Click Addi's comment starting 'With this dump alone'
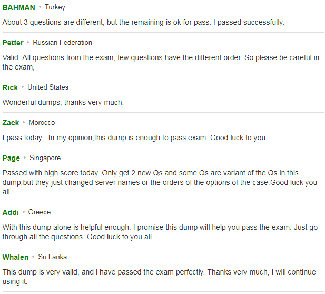325x294 pixels. 160,232
